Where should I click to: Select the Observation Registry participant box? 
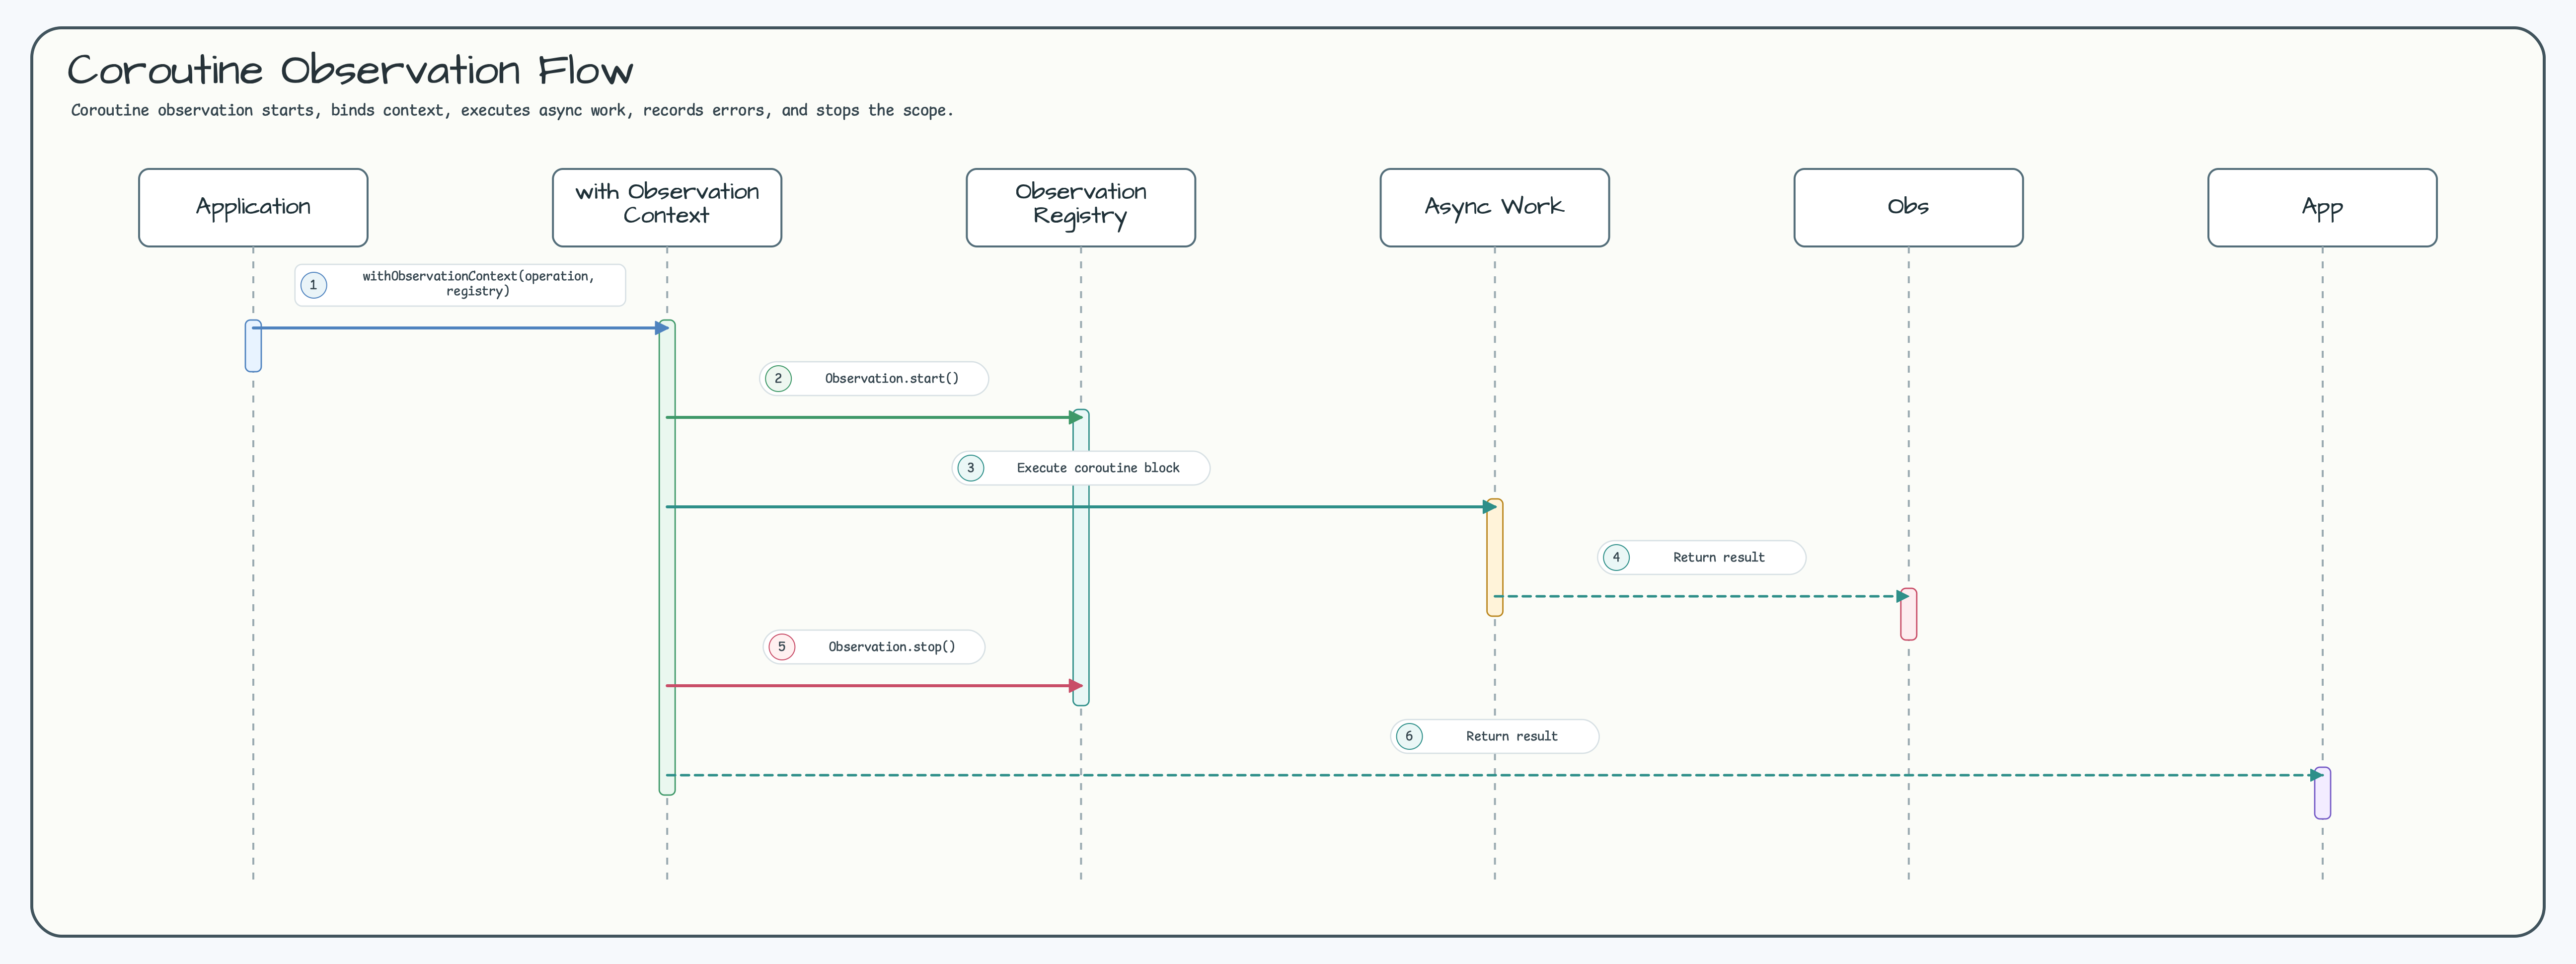pyautogui.click(x=1081, y=207)
